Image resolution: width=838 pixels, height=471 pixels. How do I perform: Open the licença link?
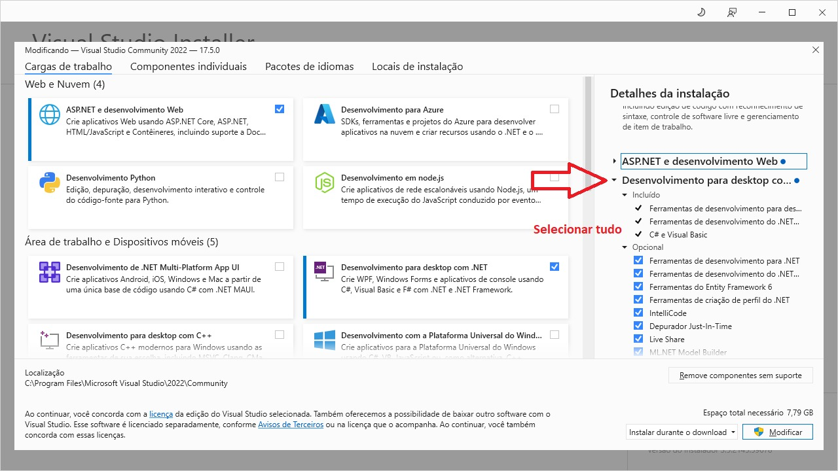[x=161, y=414]
